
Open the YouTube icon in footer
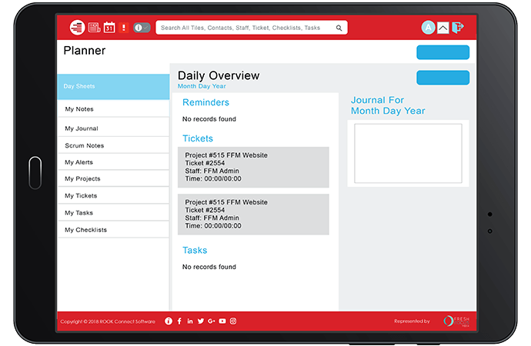pyautogui.click(x=222, y=321)
